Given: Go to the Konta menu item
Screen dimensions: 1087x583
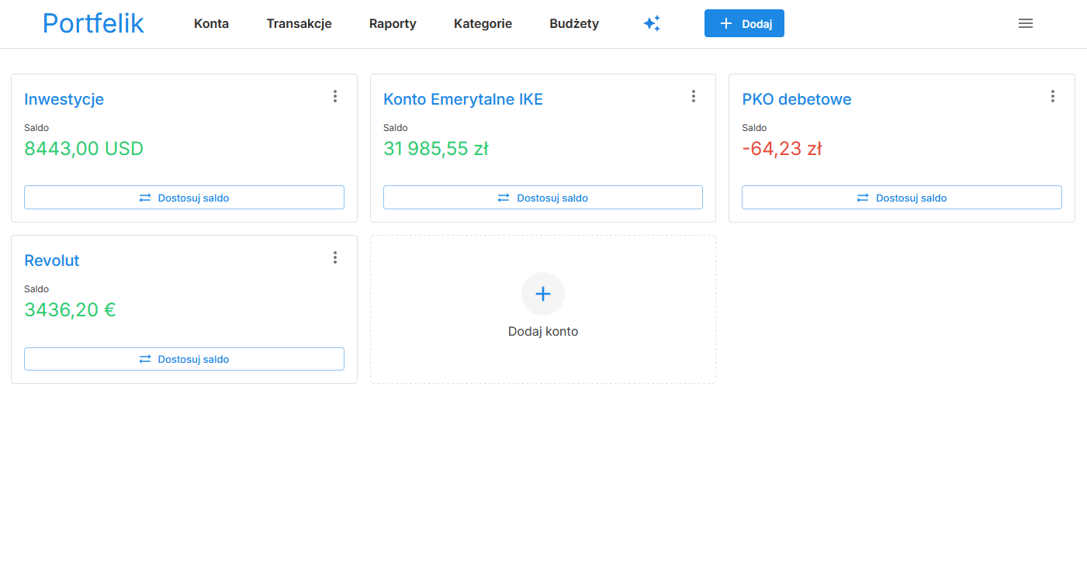Looking at the screenshot, I should pos(211,23).
